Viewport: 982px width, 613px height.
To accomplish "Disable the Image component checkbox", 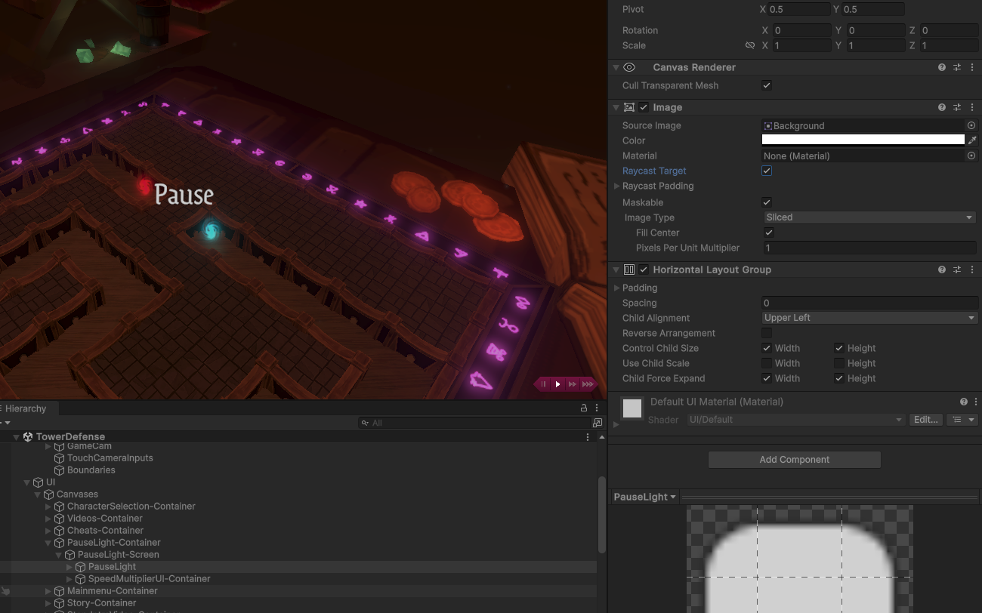I will tap(644, 107).
